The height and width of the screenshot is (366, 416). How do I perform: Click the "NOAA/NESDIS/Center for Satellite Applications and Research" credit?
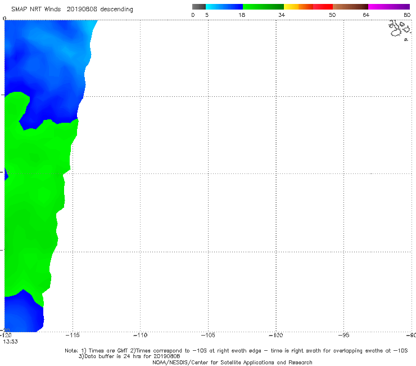pyautogui.click(x=232, y=363)
